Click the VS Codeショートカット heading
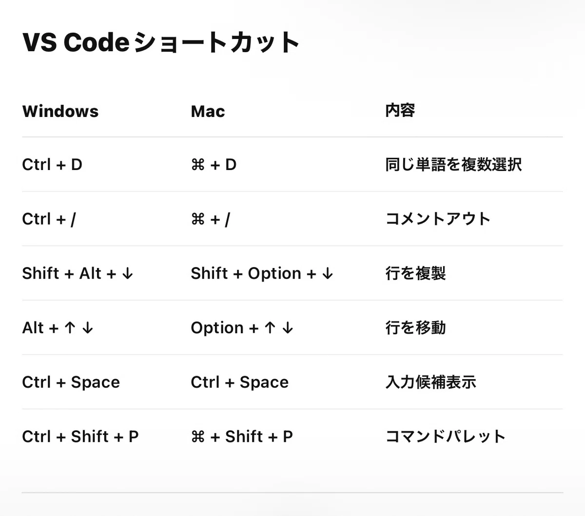This screenshot has width=585, height=516. pyautogui.click(x=161, y=42)
